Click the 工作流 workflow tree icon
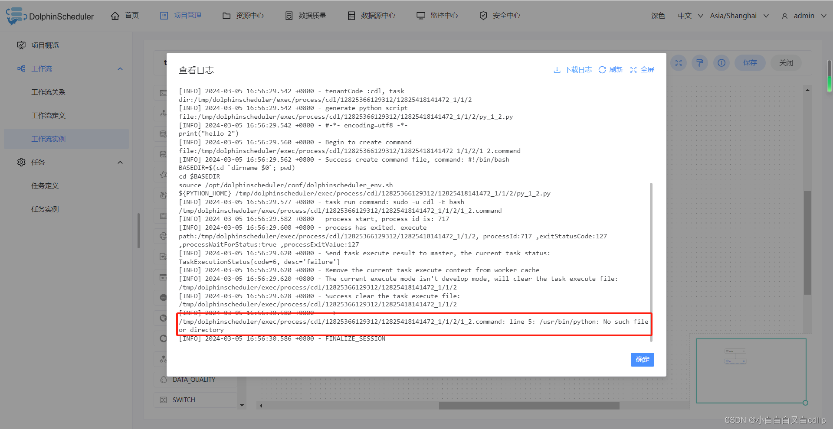The height and width of the screenshot is (429, 833). 21,68
